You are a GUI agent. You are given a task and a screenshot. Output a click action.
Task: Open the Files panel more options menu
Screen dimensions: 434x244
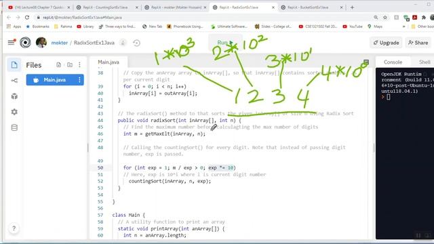79,65
